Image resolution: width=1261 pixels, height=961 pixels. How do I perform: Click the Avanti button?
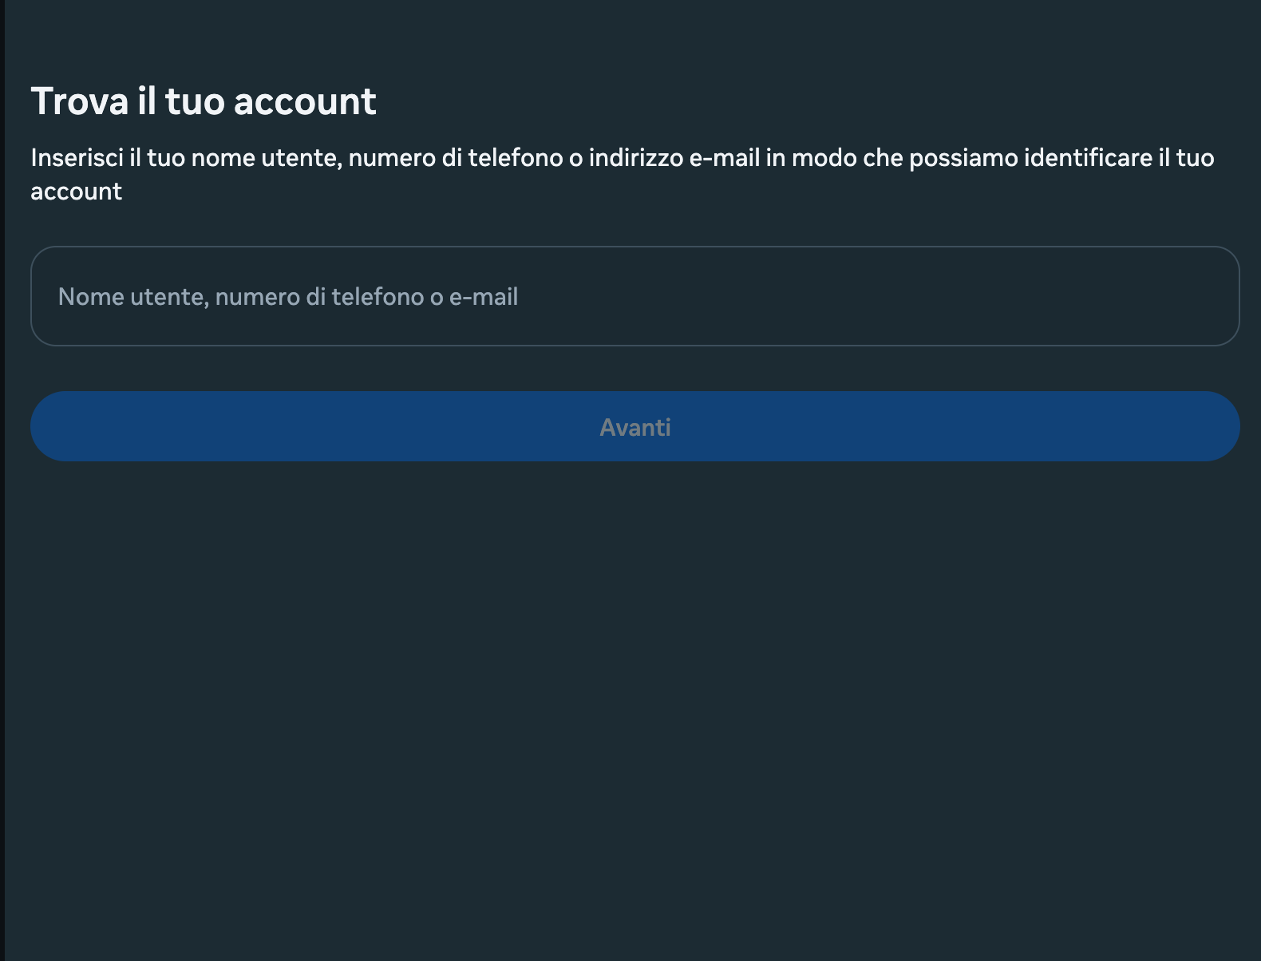(x=634, y=426)
